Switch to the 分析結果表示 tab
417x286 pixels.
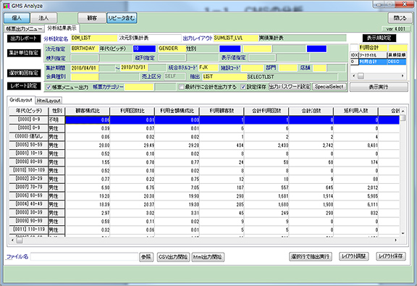tap(62, 28)
